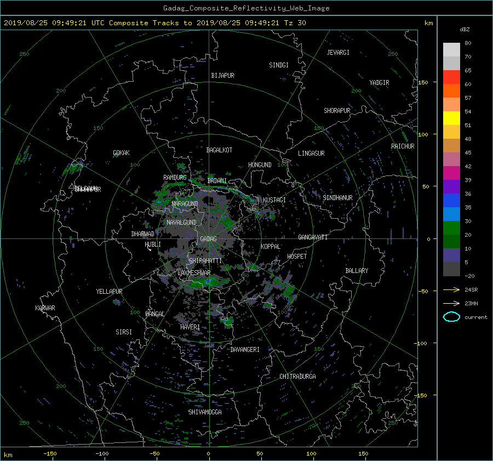The width and height of the screenshot is (493, 461).
Task: Select the LINGASUR label
Action: point(311,153)
